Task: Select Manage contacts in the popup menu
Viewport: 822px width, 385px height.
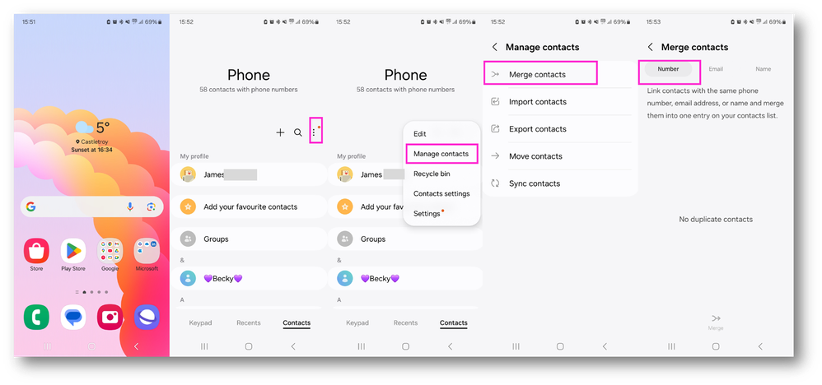Action: [x=441, y=154]
